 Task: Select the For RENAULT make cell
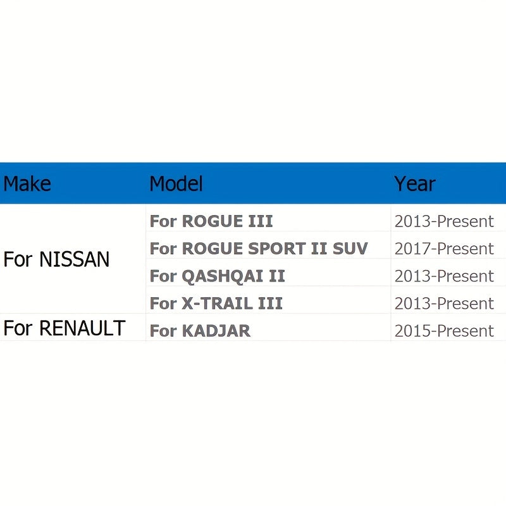point(64,328)
